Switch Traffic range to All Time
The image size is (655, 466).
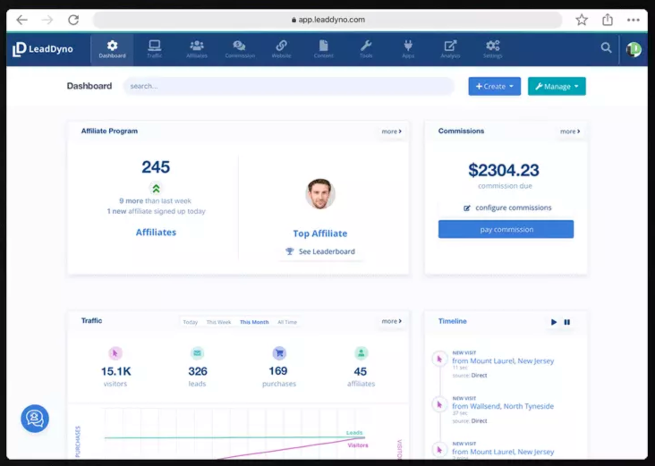tap(287, 322)
